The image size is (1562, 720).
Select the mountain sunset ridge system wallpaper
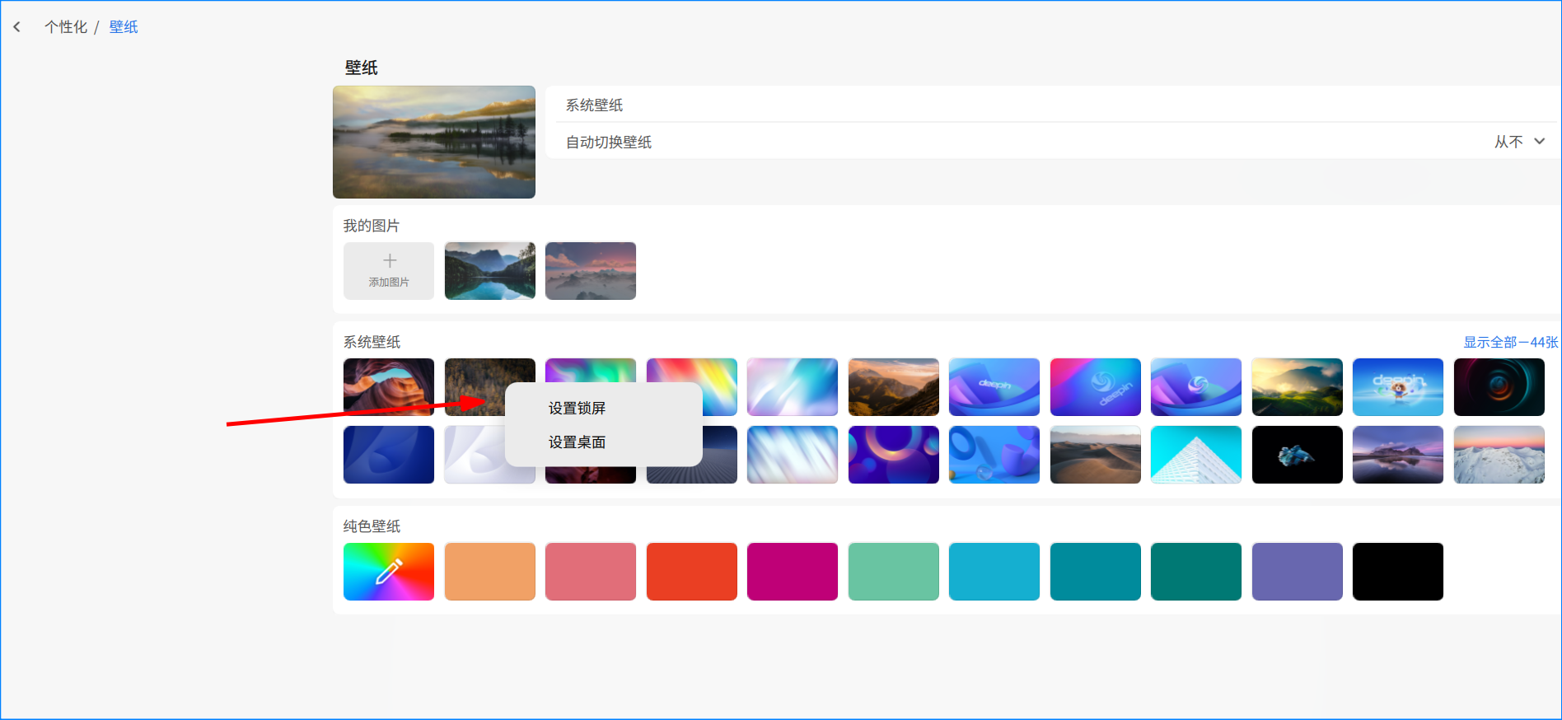pos(894,386)
